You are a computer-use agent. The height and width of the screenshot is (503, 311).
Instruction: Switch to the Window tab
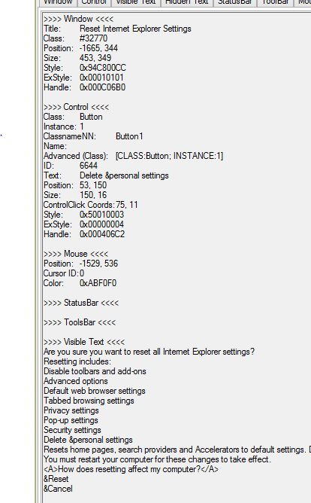(58, 2)
